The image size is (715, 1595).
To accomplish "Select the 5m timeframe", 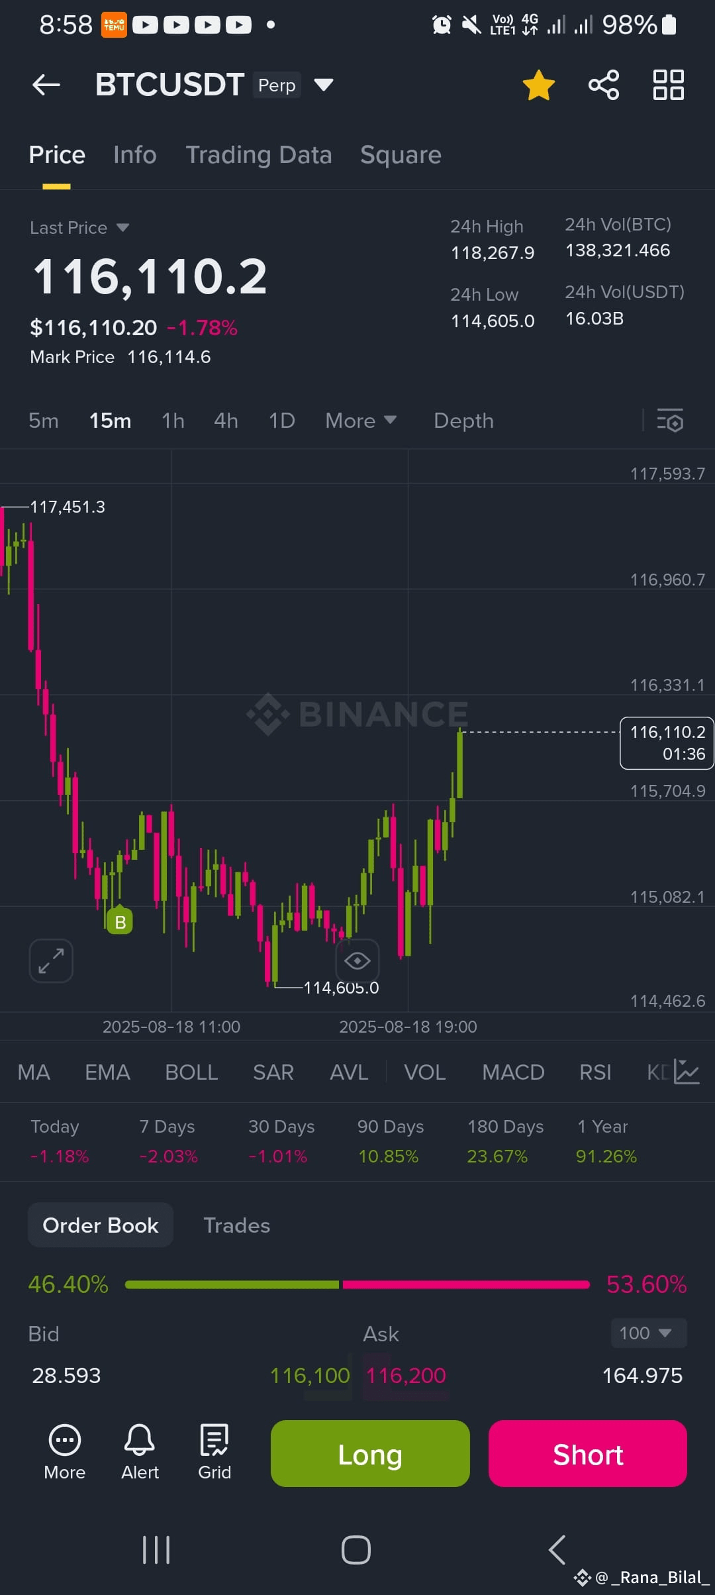I will (x=44, y=421).
